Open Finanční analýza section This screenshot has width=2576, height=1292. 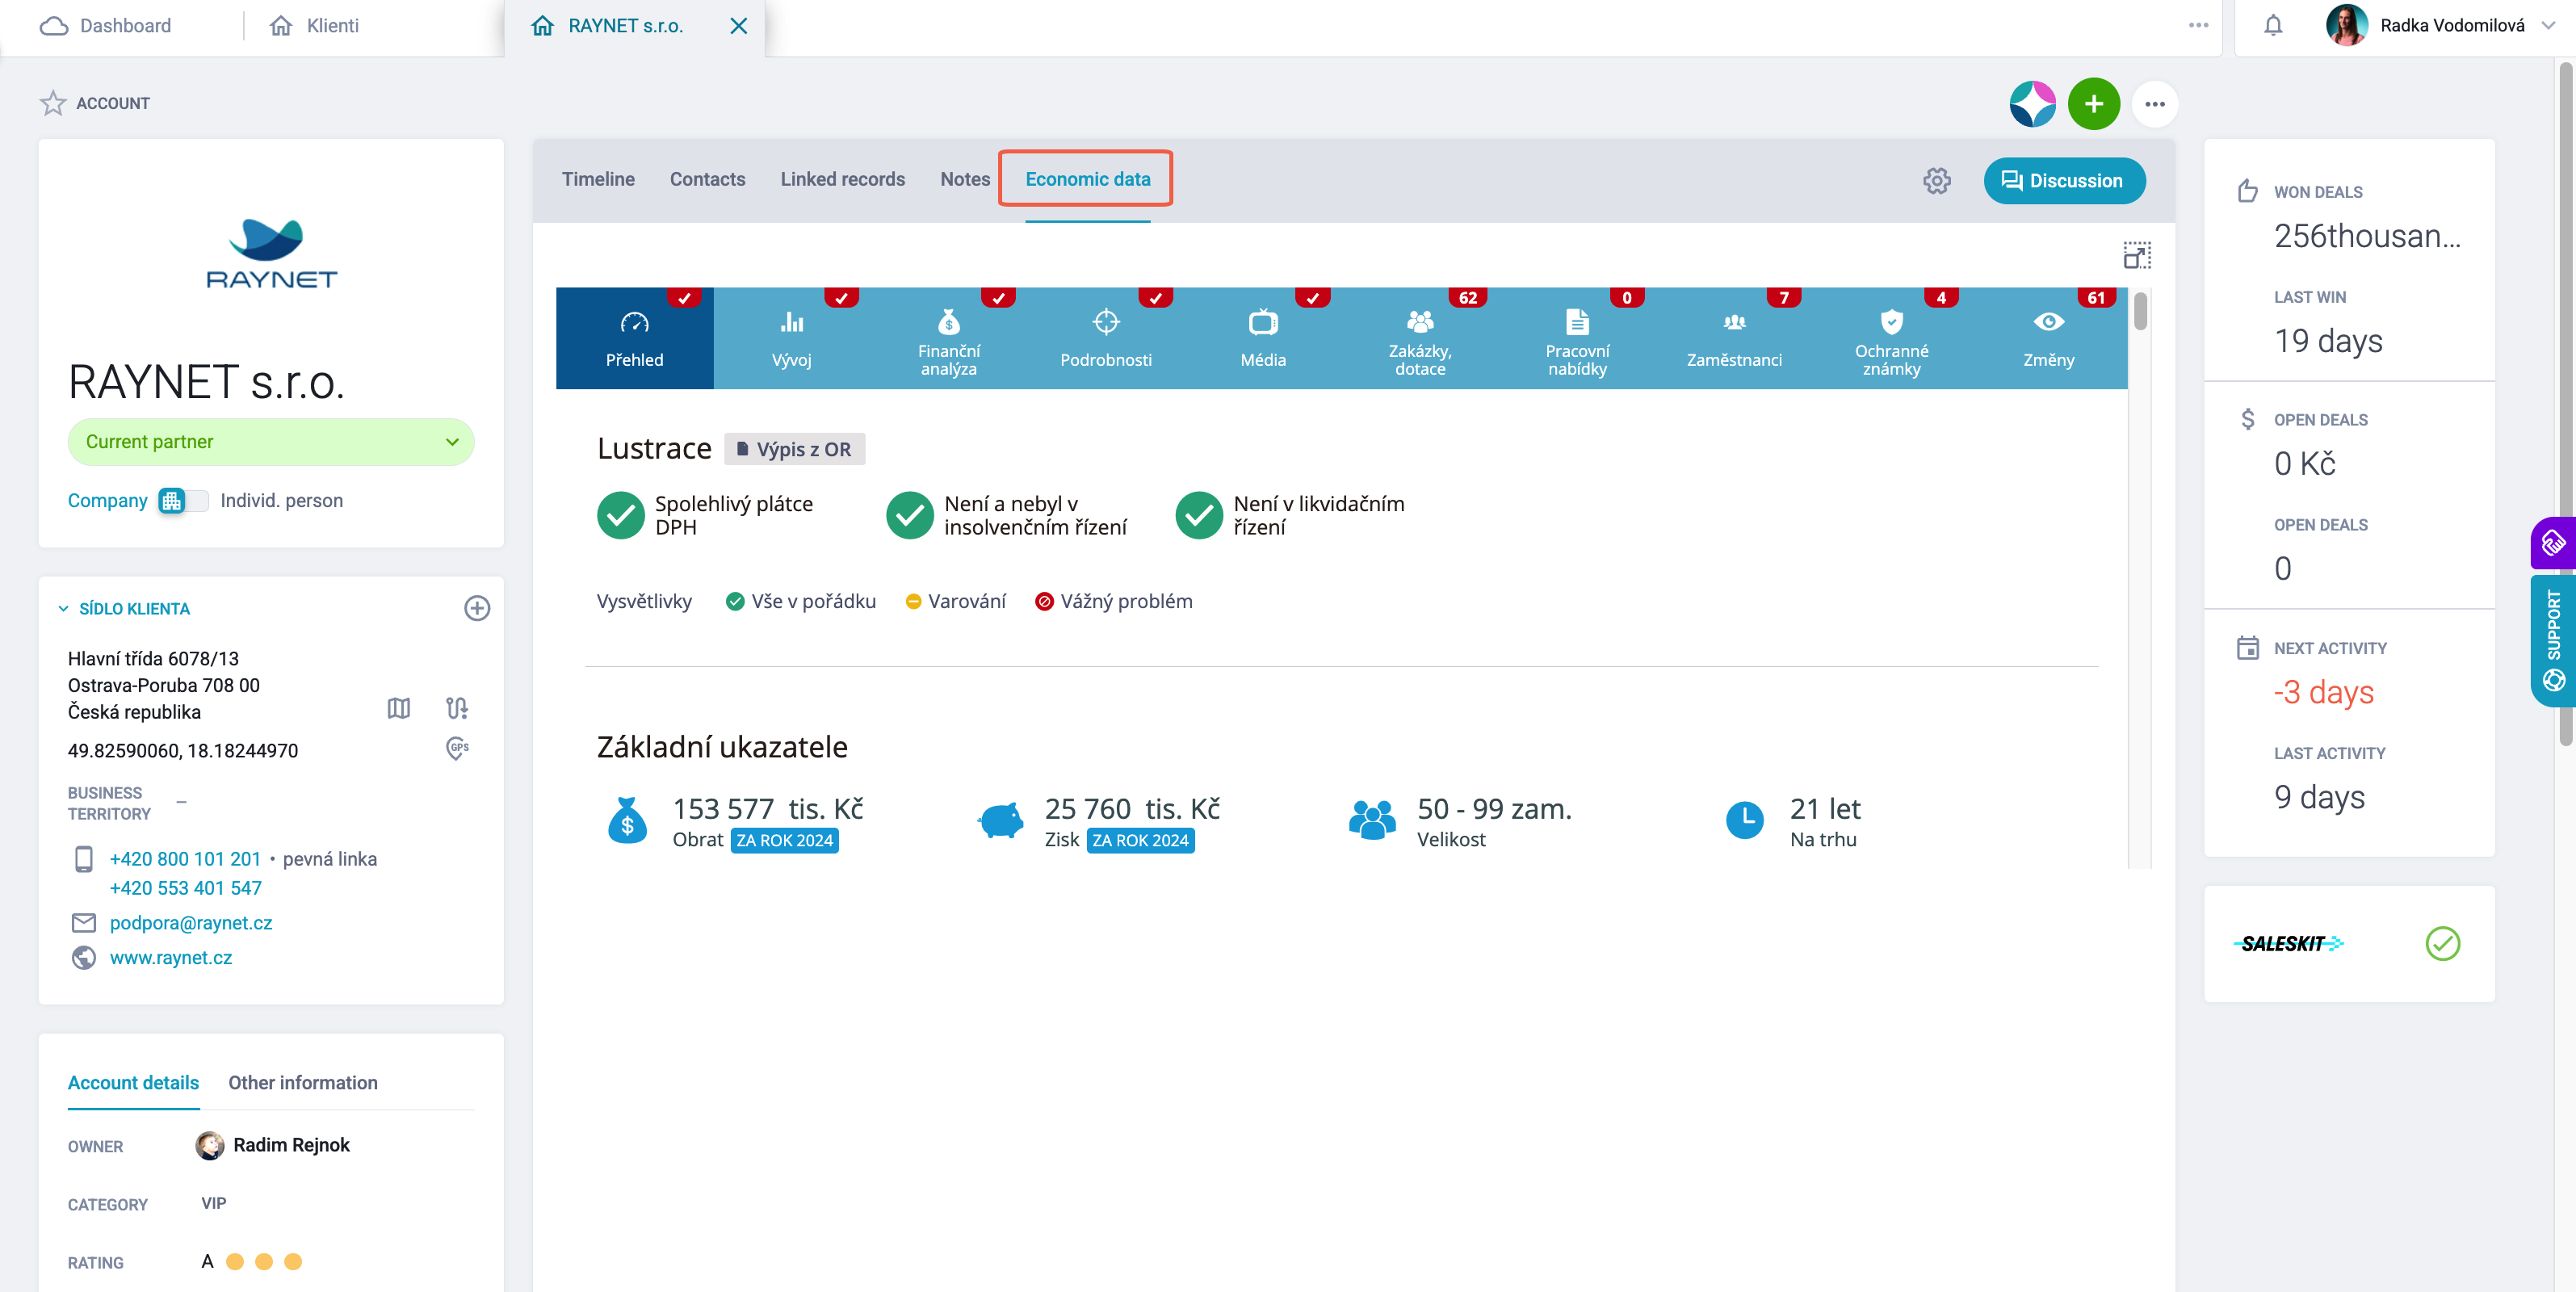(x=949, y=338)
